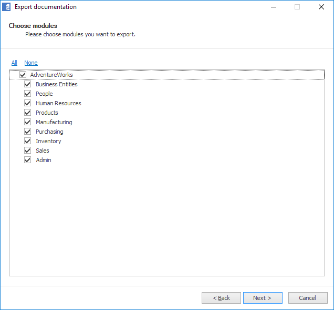Minimize the Export documentation window

coord(274,7)
